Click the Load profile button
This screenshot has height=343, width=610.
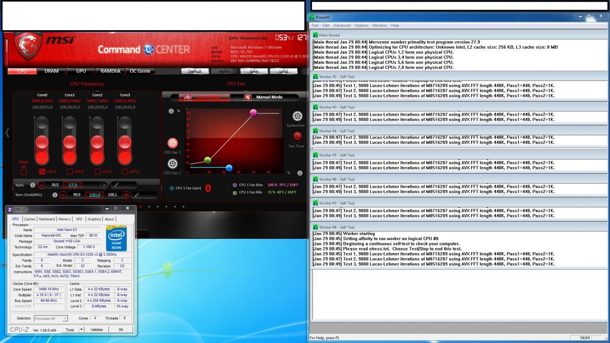pyautogui.click(x=283, y=71)
